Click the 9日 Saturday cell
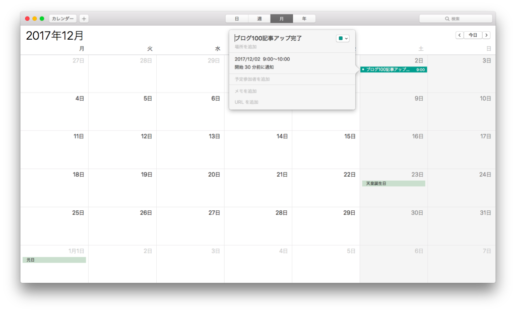 coord(394,112)
